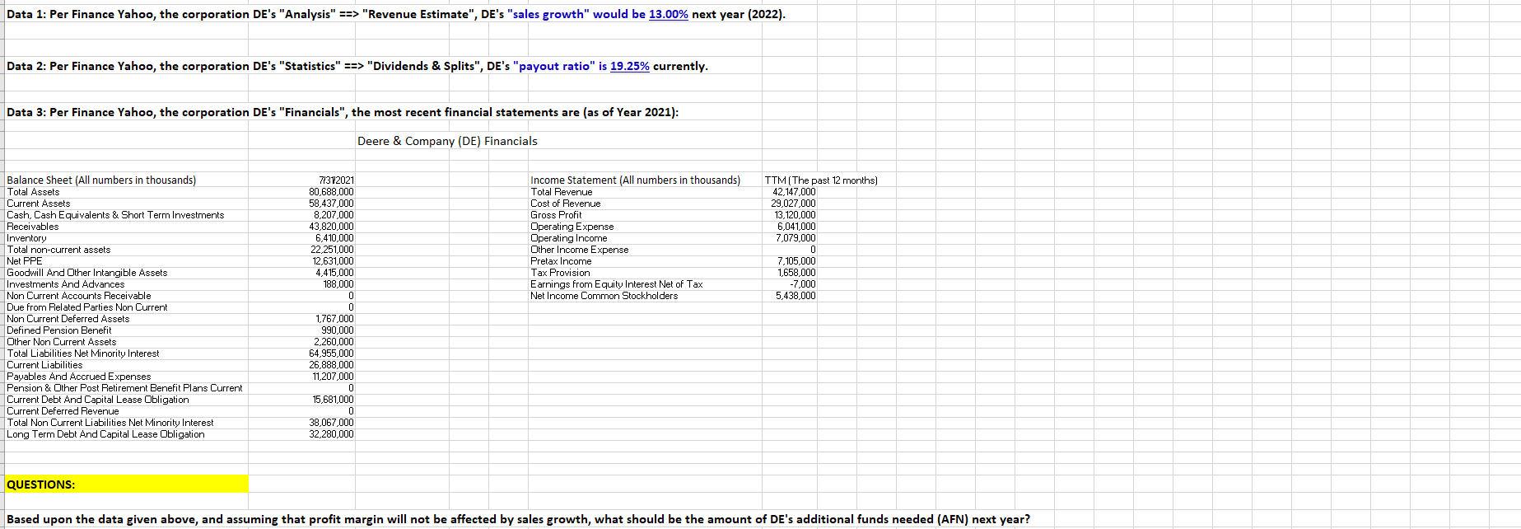The height and width of the screenshot is (529, 1521).
Task: Click the 'Total non-current assets' label
Action: (x=58, y=249)
